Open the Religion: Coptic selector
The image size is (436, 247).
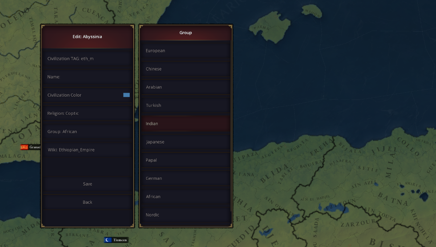88,113
